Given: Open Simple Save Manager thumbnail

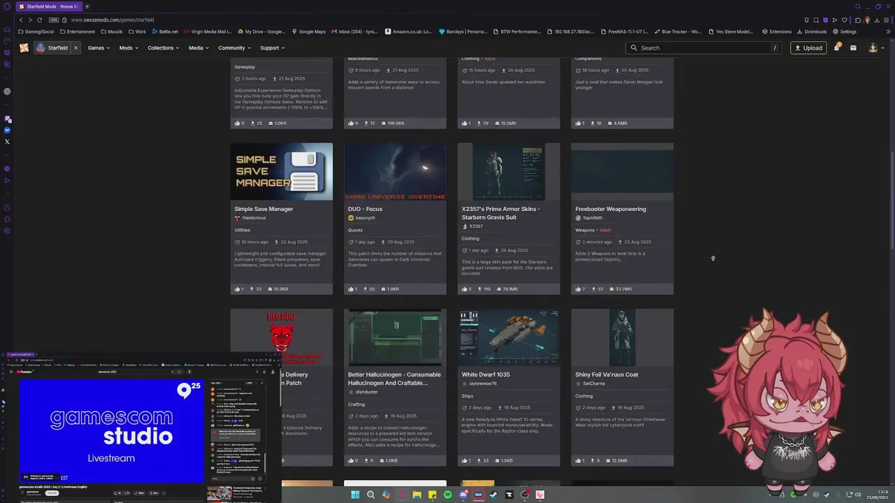Looking at the screenshot, I should point(281,171).
